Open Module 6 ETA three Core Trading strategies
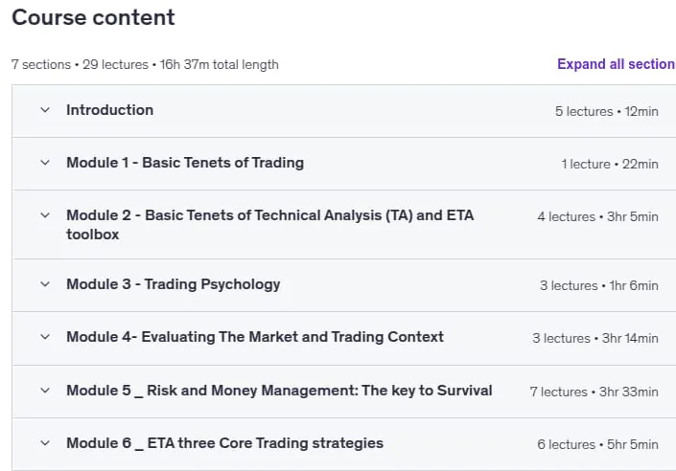The height and width of the screenshot is (471, 676). point(224,443)
